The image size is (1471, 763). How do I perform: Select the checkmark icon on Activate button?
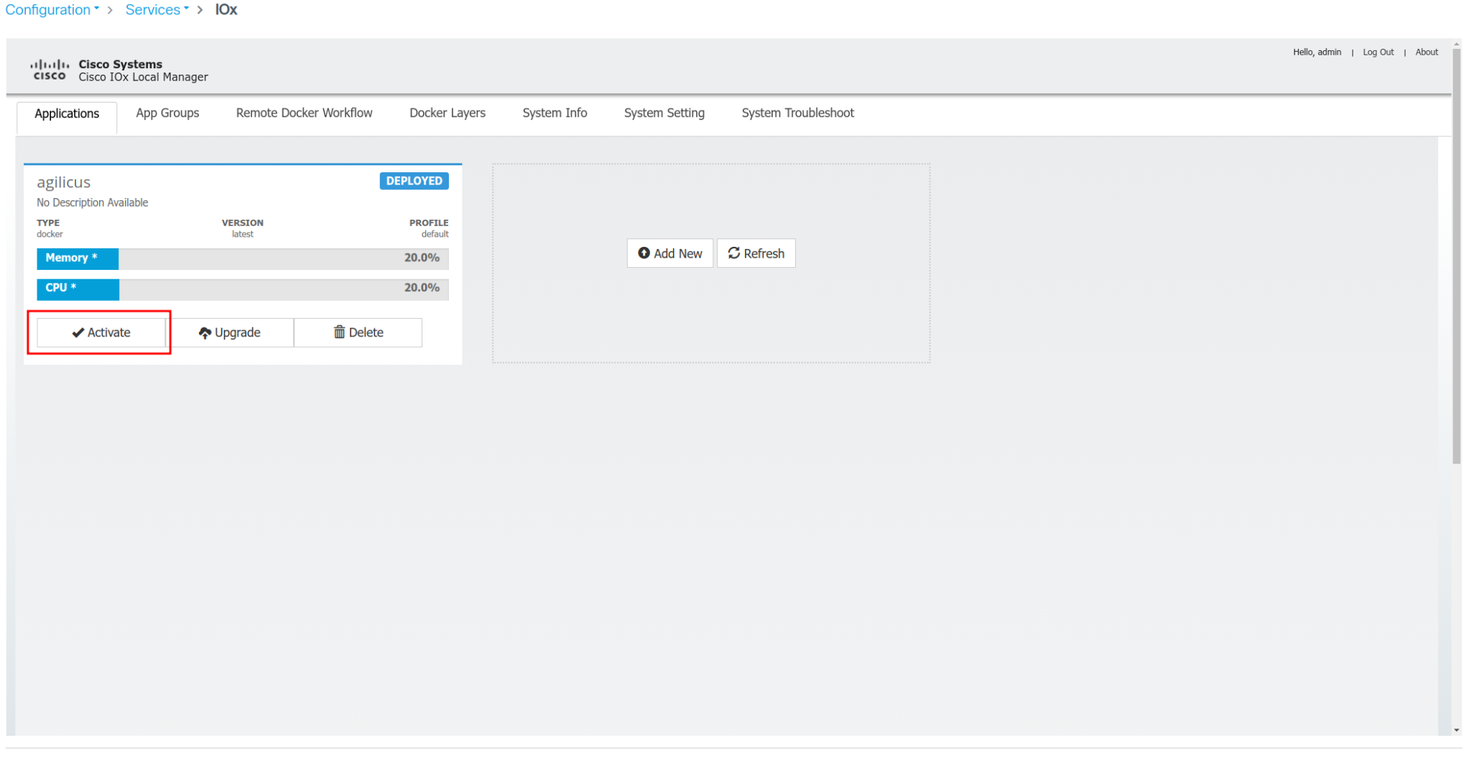pyautogui.click(x=78, y=332)
